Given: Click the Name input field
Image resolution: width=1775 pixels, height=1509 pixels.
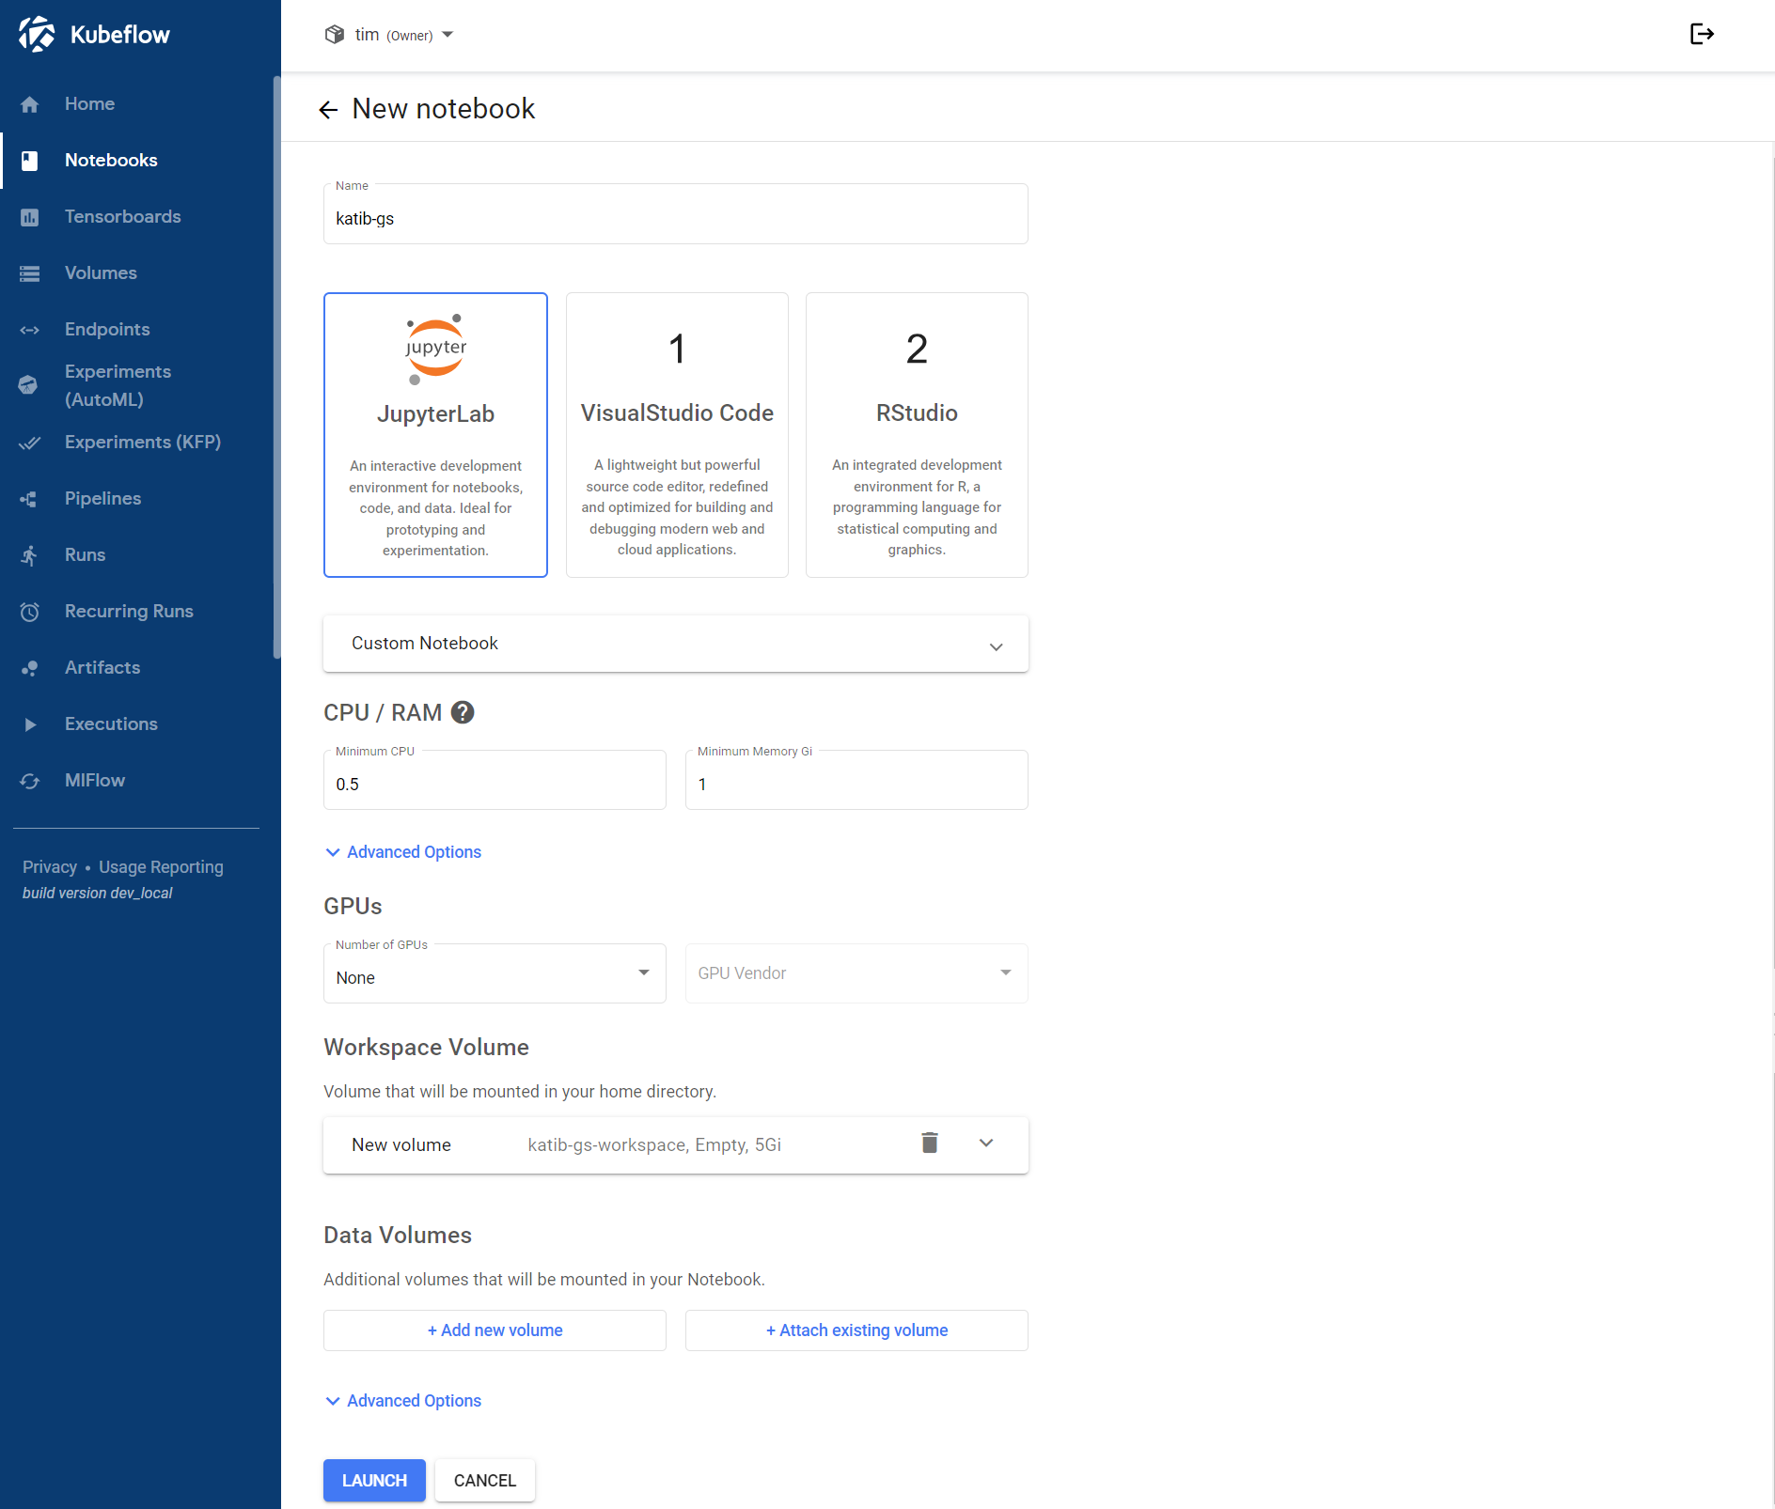Looking at the screenshot, I should (676, 214).
